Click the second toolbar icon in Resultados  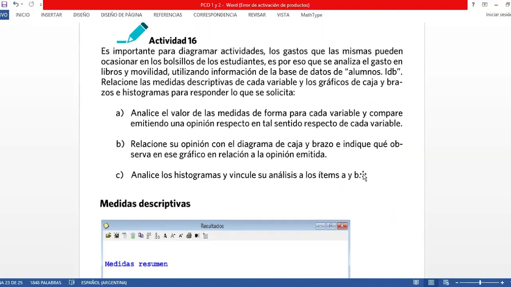pos(117,236)
